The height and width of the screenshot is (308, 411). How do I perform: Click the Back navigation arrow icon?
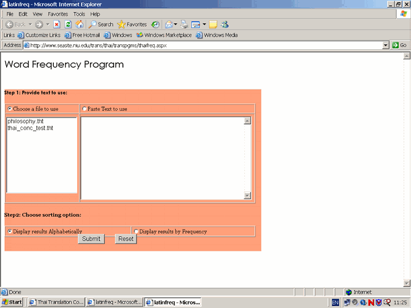pos(9,24)
